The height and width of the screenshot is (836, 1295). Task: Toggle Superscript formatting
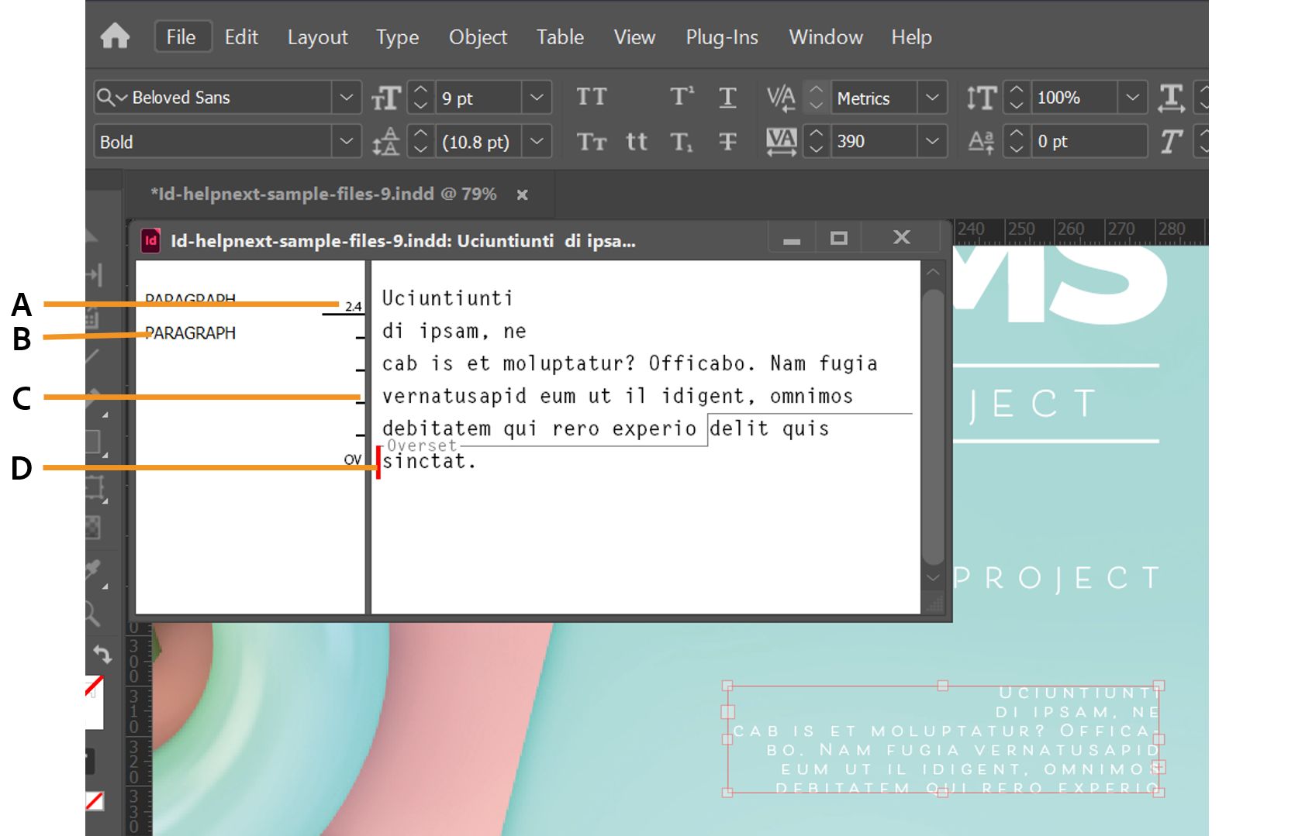(682, 97)
